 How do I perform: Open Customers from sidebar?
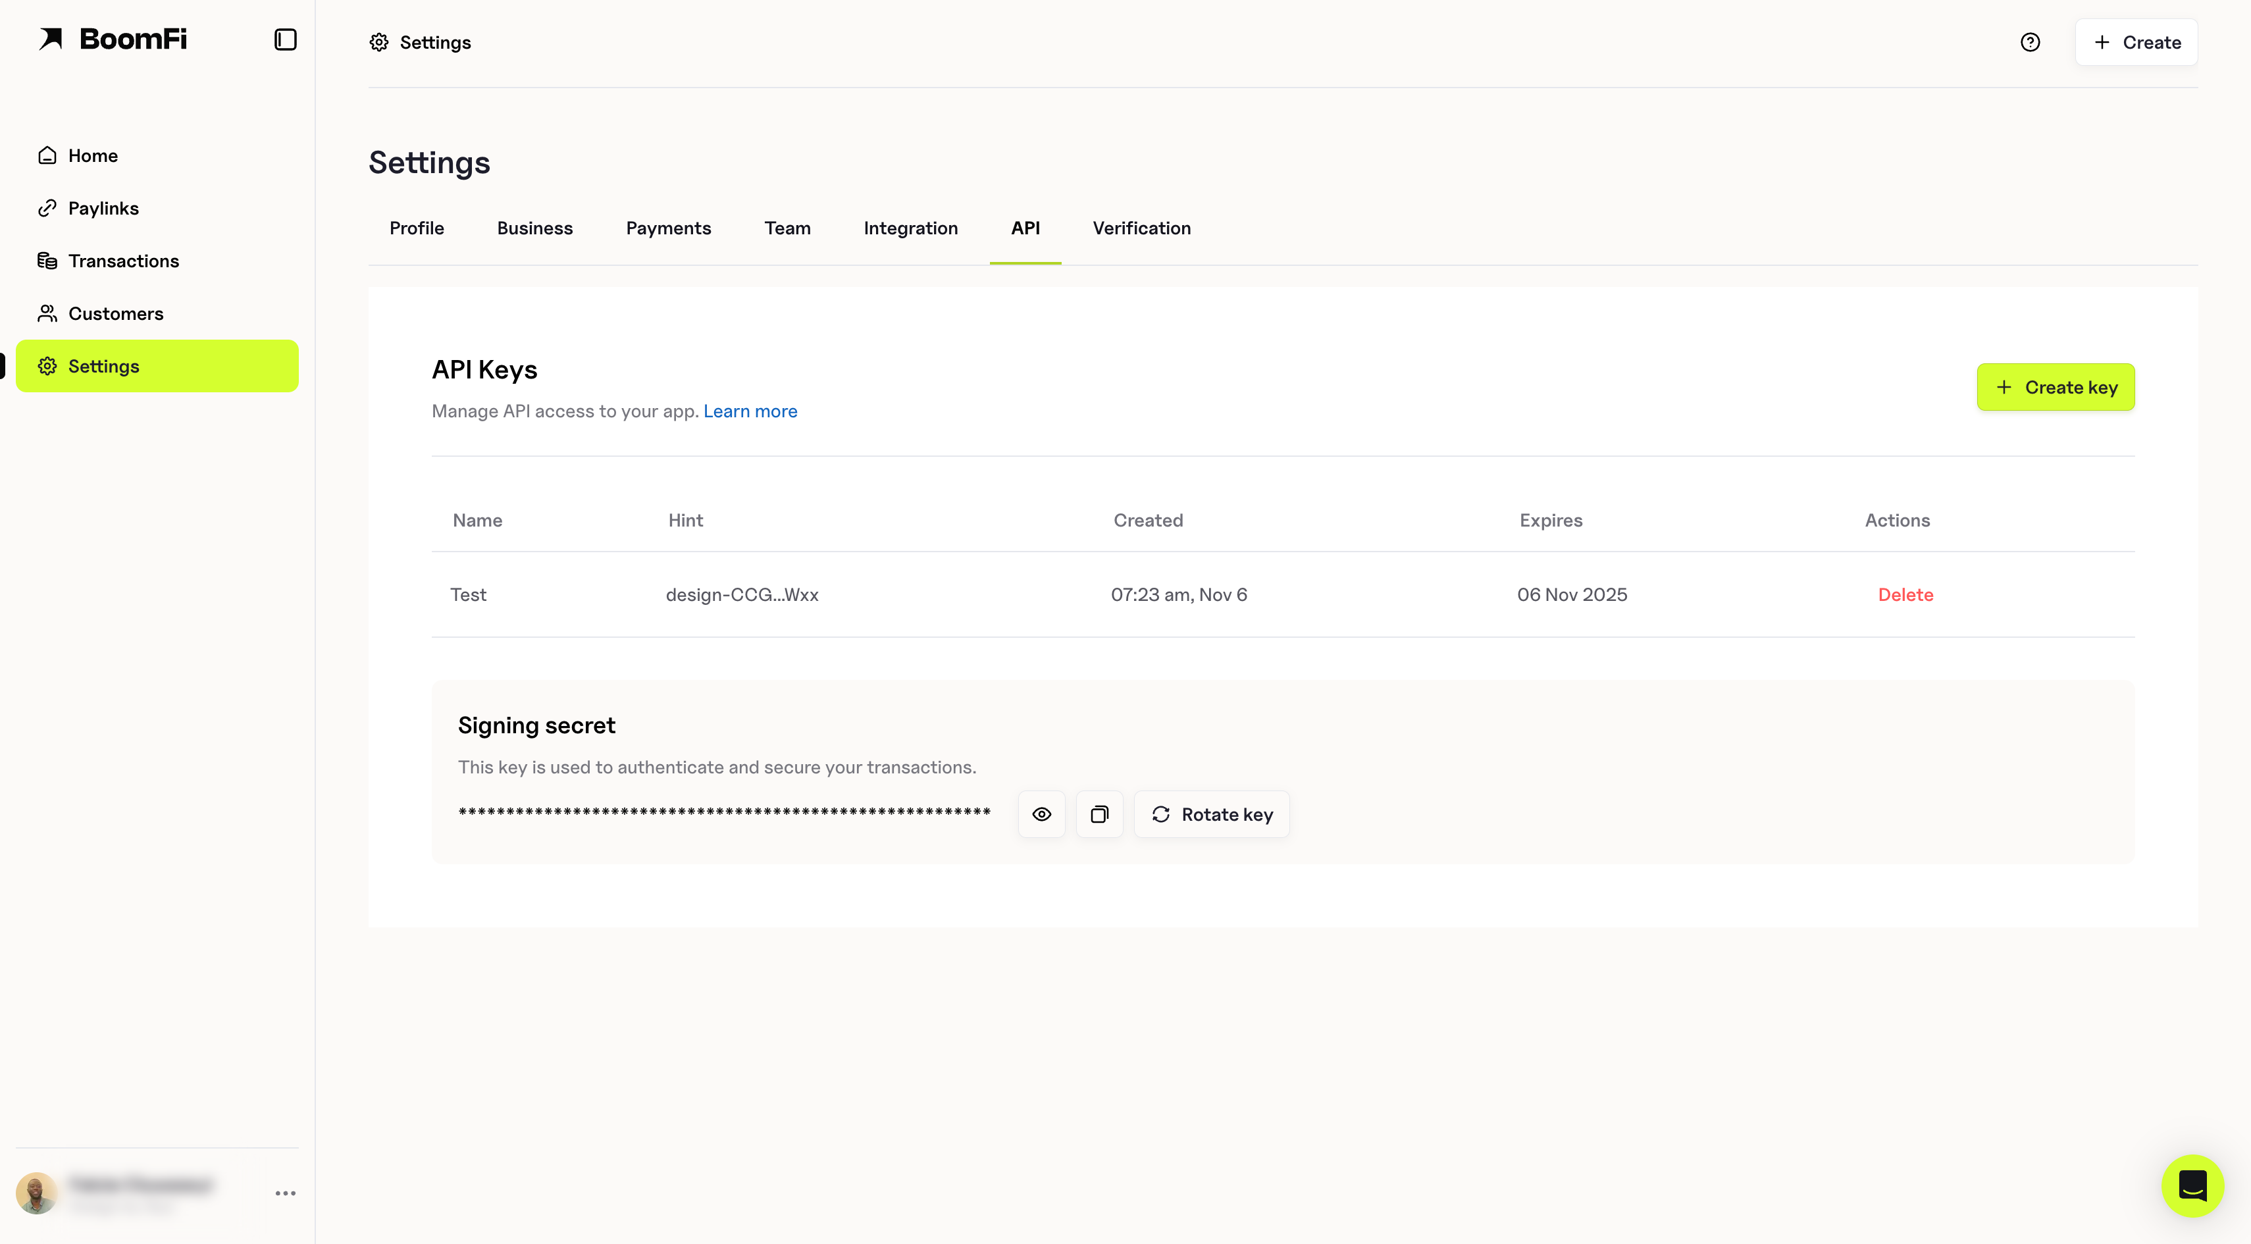coord(115,313)
